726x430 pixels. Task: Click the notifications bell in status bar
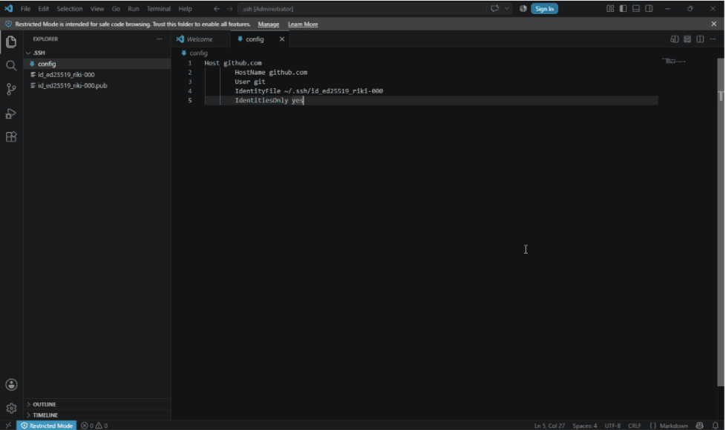(716, 426)
